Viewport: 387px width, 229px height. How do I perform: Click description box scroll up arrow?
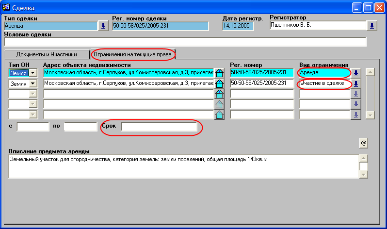tap(364, 158)
